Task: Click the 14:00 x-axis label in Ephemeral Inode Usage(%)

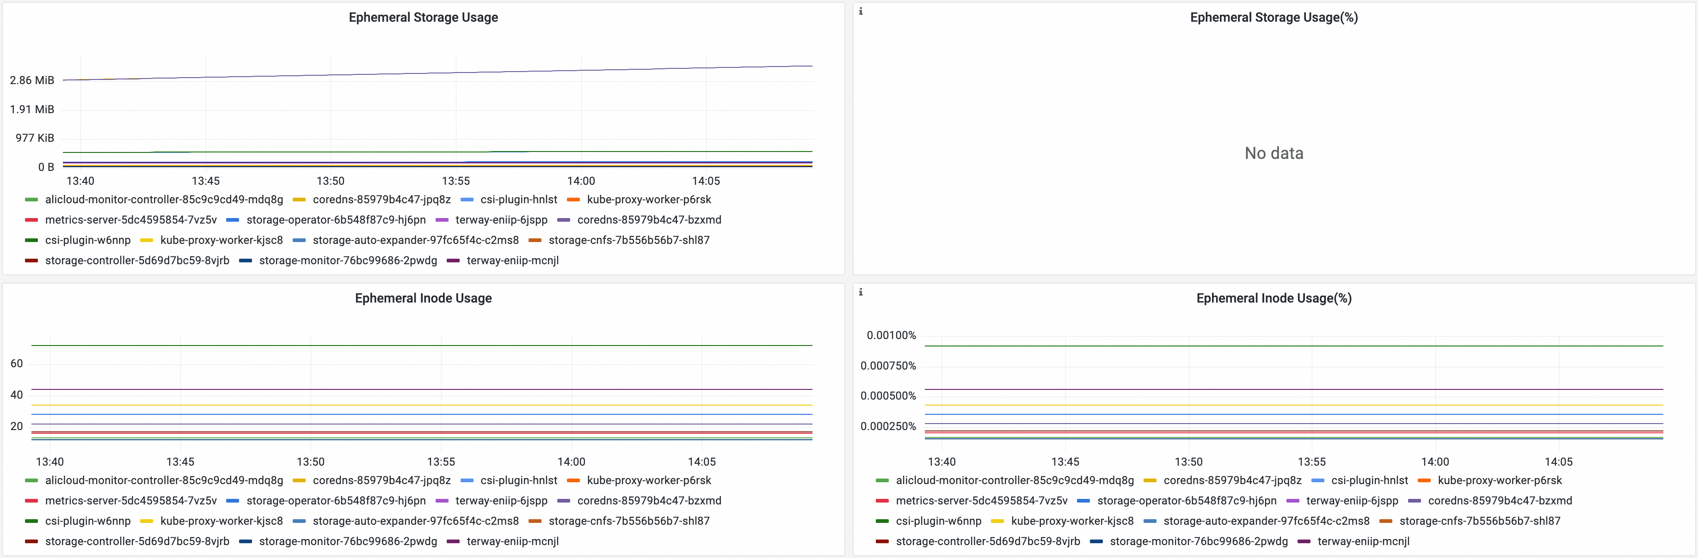Action: click(1435, 462)
